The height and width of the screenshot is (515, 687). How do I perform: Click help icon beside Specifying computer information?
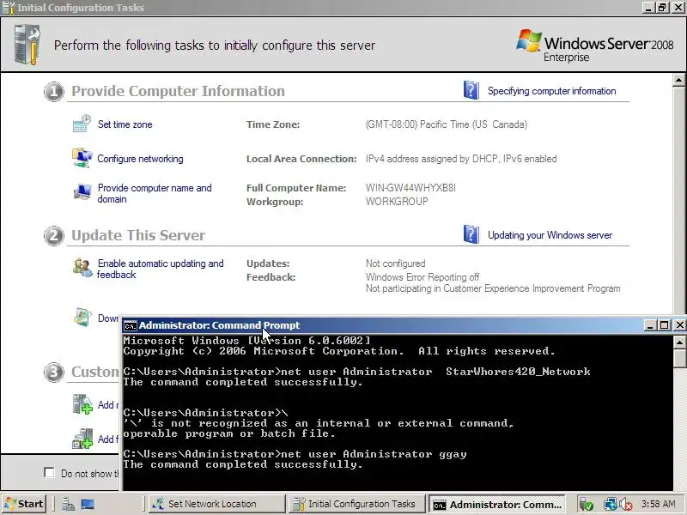click(x=471, y=90)
